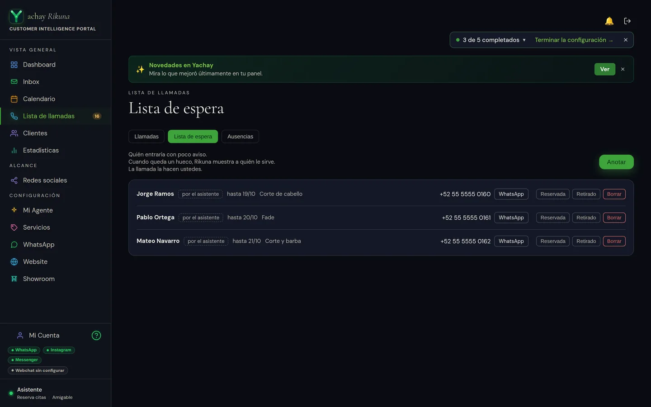Open Showroom section
The width and height of the screenshot is (651, 407).
coord(55,279)
